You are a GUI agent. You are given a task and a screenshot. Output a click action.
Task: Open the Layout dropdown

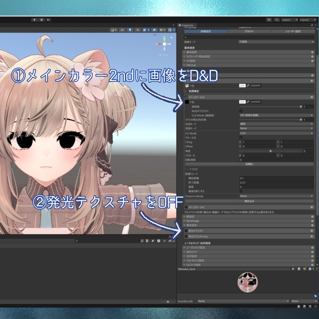pyautogui.click(x=308, y=20)
